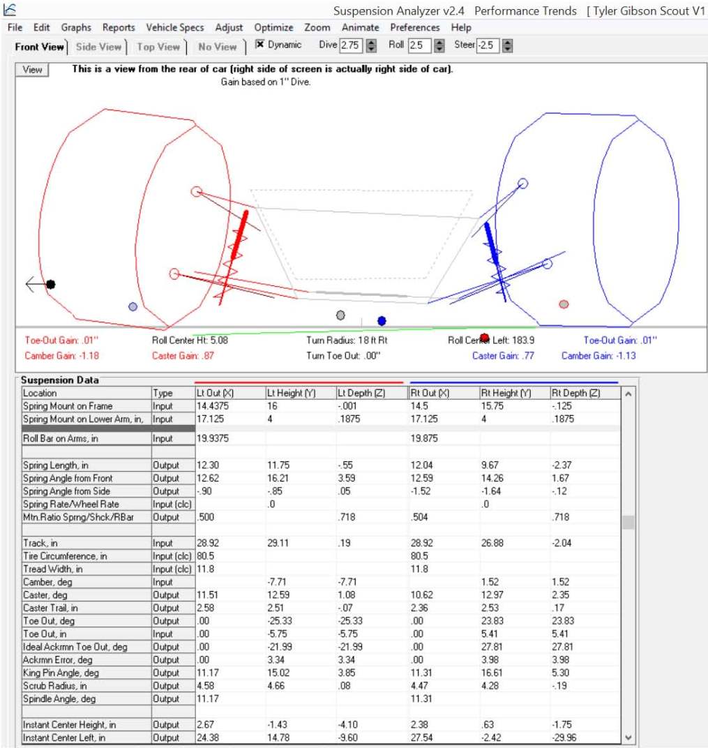The image size is (708, 748).
Task: Click the Roll Center Ht: 5.08 readout
Action: pos(190,340)
